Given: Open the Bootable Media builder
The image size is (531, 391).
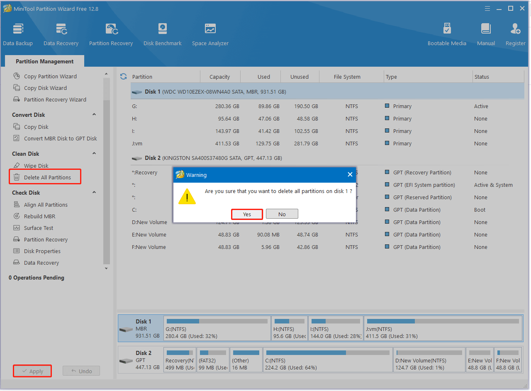Looking at the screenshot, I should [447, 35].
